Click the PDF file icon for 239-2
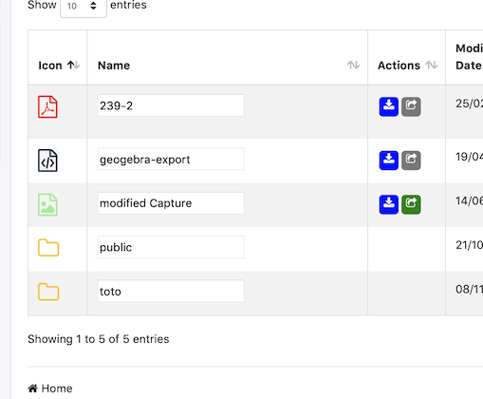483x399 pixels. (x=47, y=107)
